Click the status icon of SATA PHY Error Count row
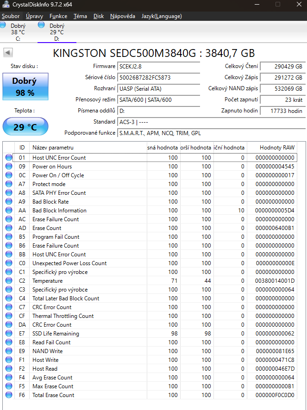This screenshot has height=410, width=307. 9,193
